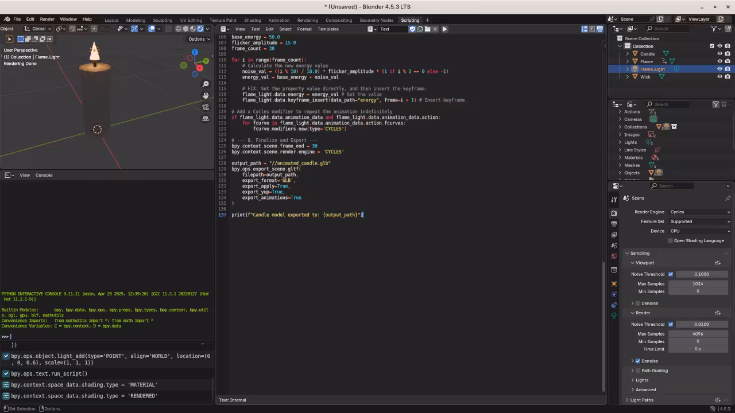This screenshot has width=735, height=413.
Task: Adjust the Render Noise Threshold value field
Action: [701, 324]
